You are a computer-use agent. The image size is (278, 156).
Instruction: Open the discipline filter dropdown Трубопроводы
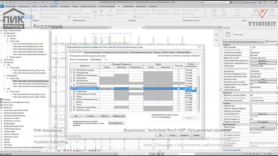point(98,60)
